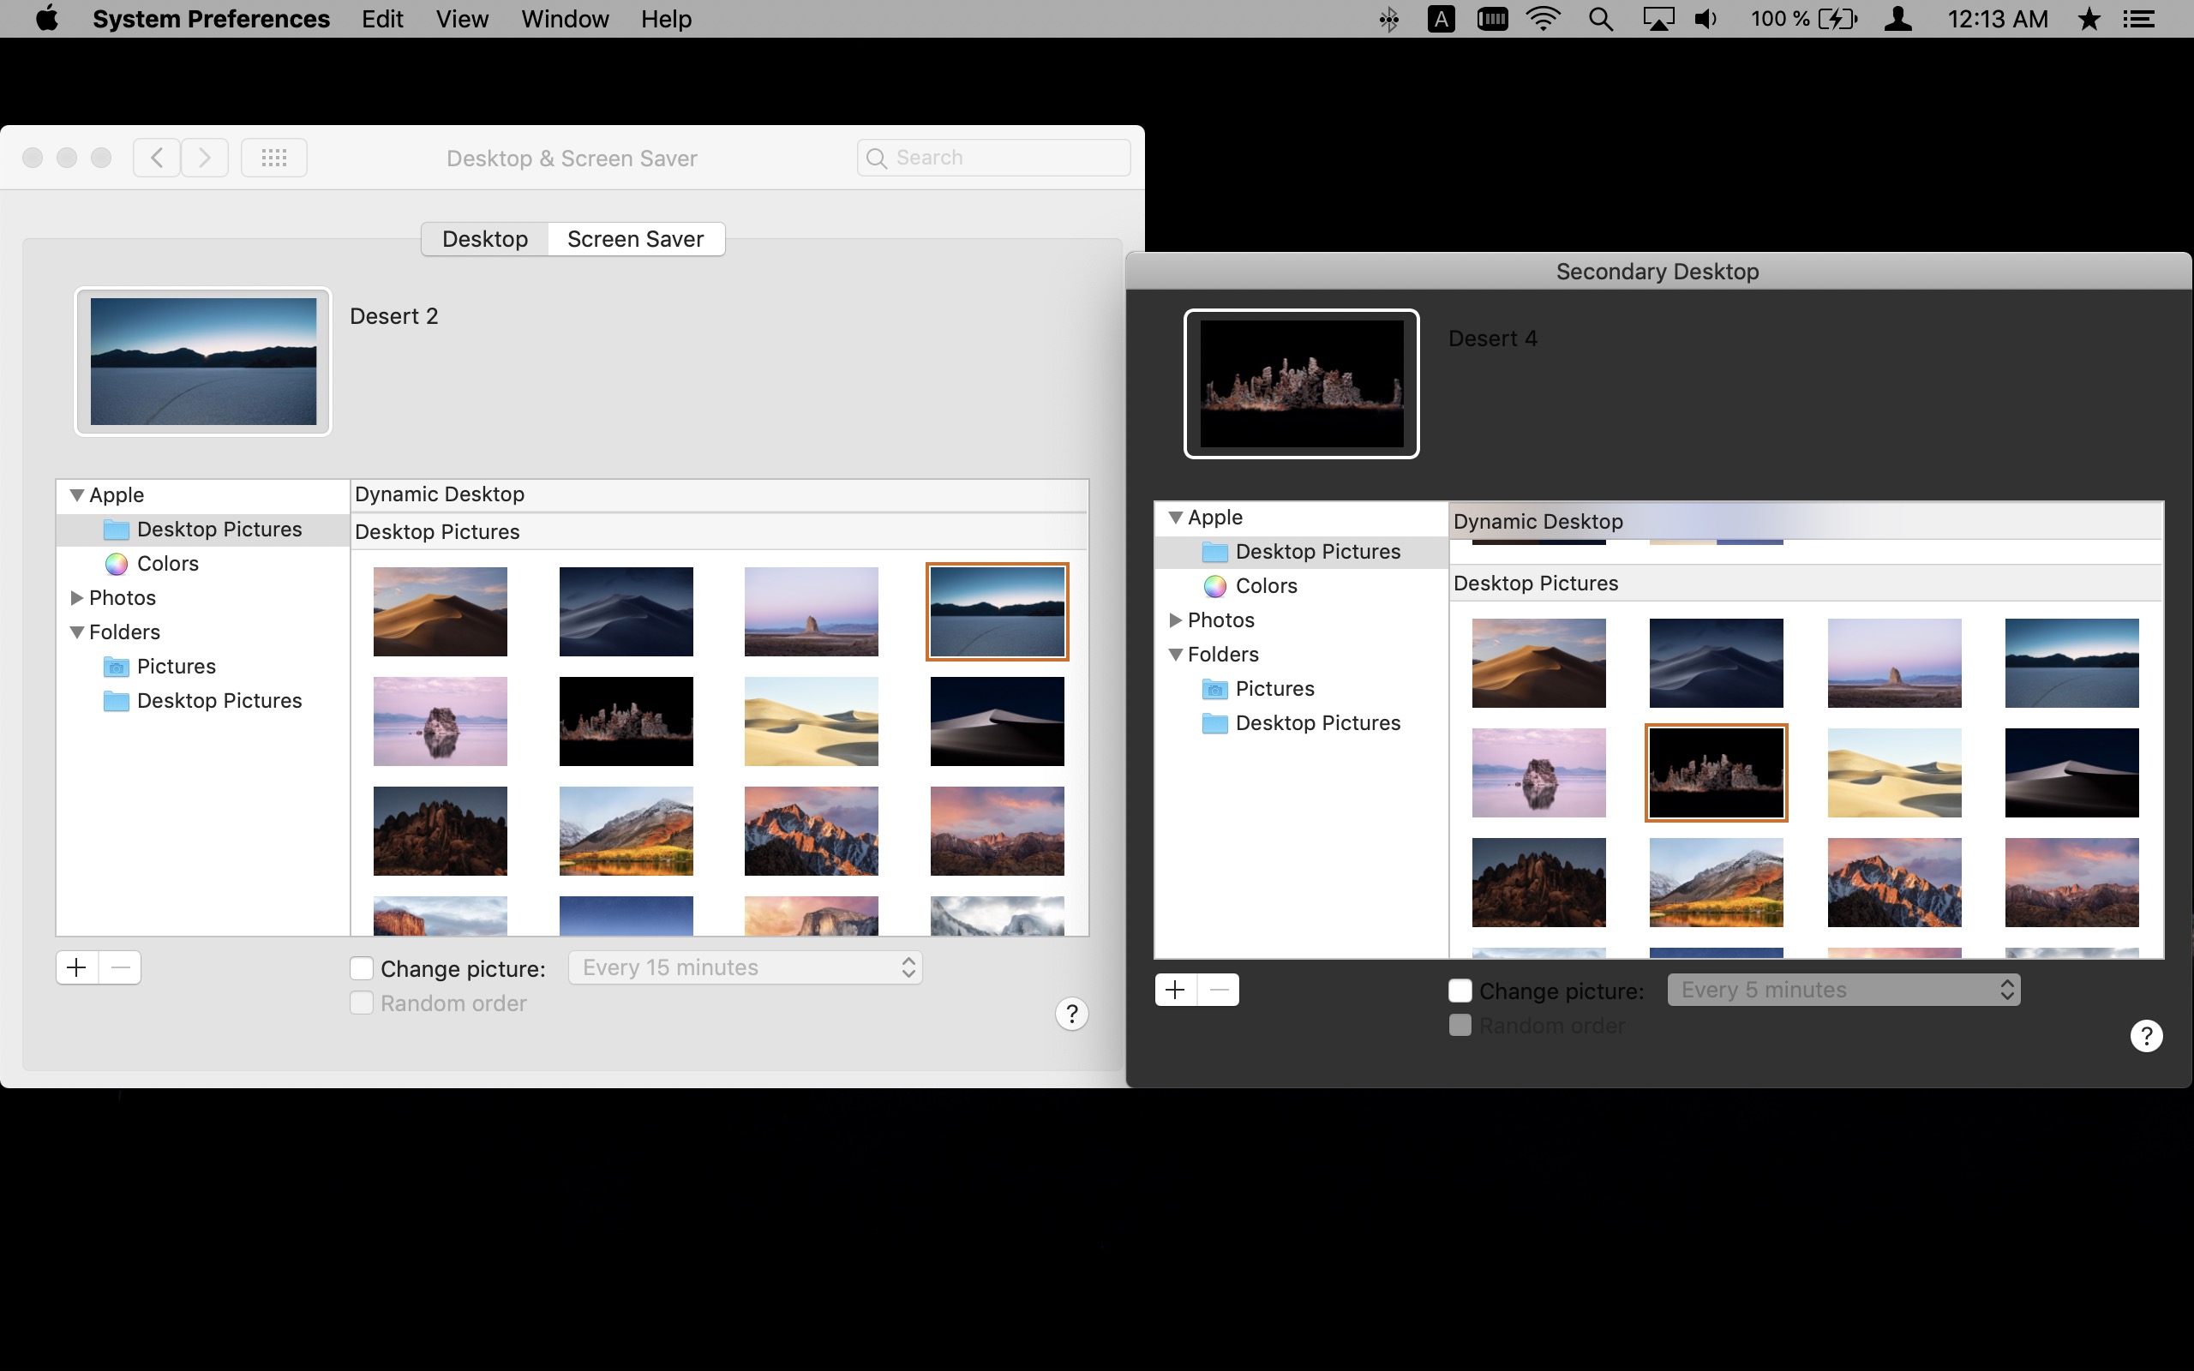Open Spotlight search in the menu bar

point(1600,19)
